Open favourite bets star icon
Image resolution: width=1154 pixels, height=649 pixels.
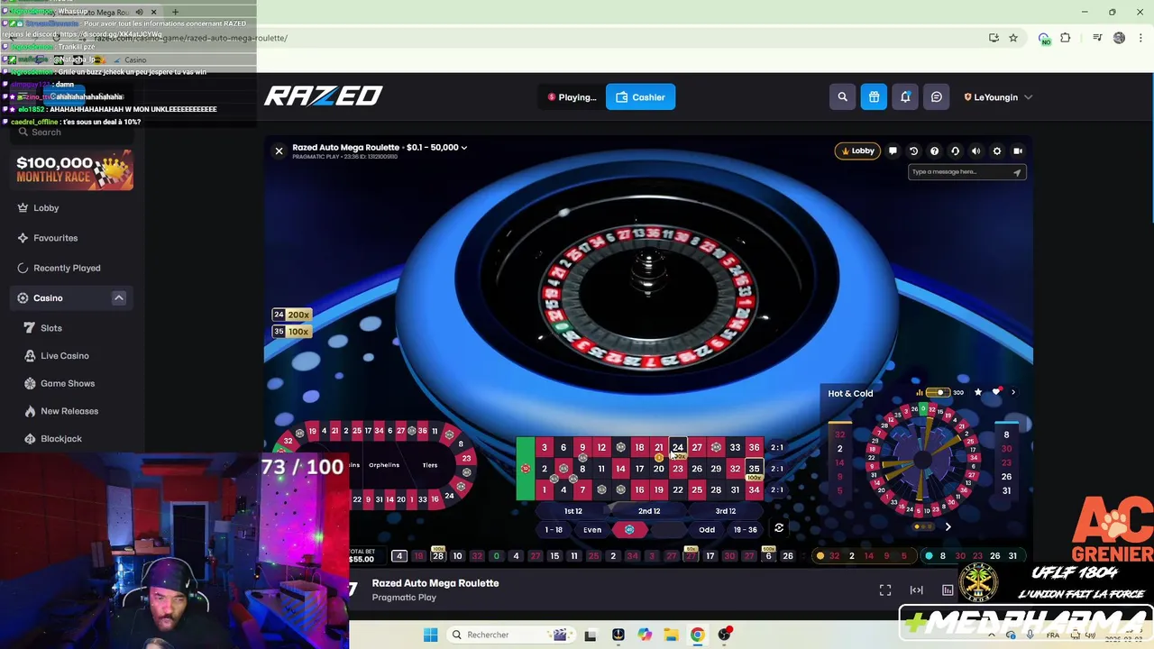coord(977,392)
